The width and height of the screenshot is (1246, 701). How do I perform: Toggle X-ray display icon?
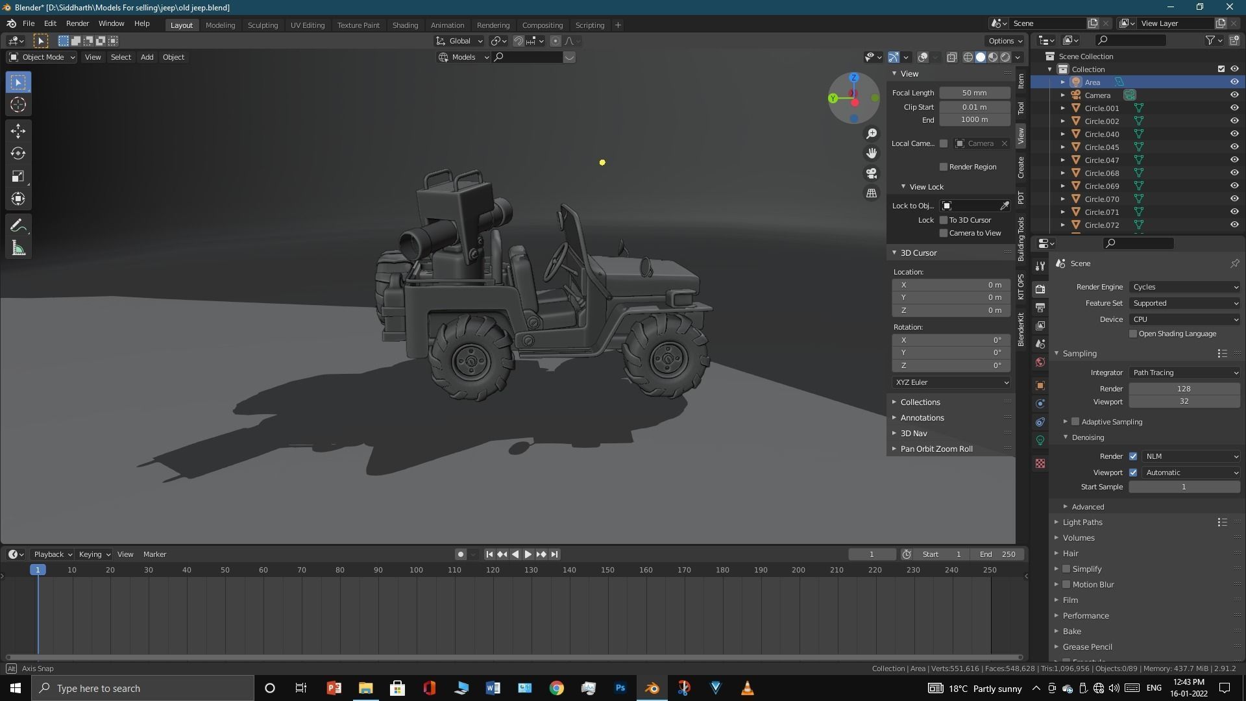point(951,57)
